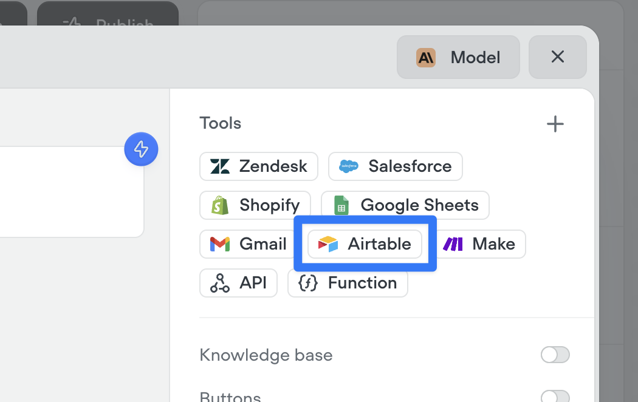The height and width of the screenshot is (402, 638).
Task: Add a new tool with plus icon
Action: coord(555,124)
